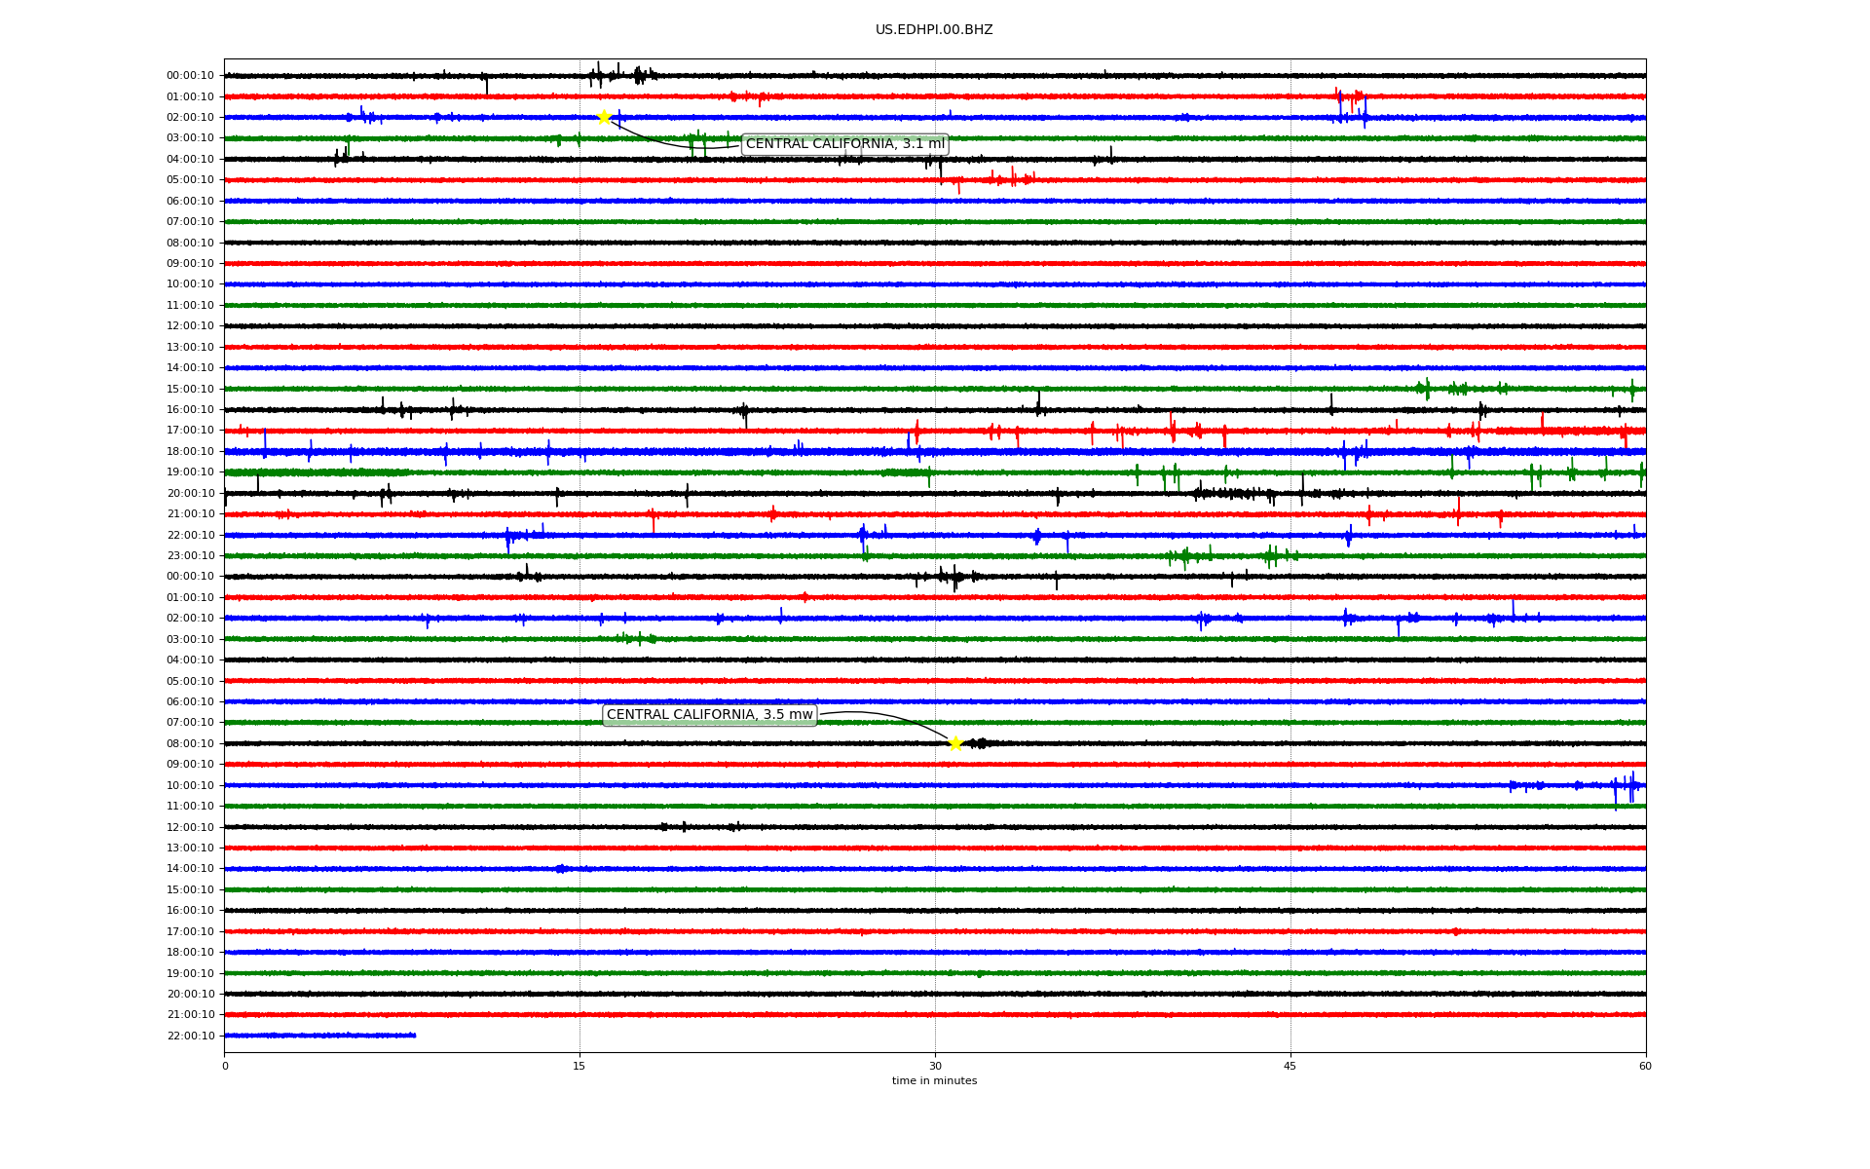Select the CENTRAL CALIFORNIA, 3.1 ml annotation box

pos(844,144)
